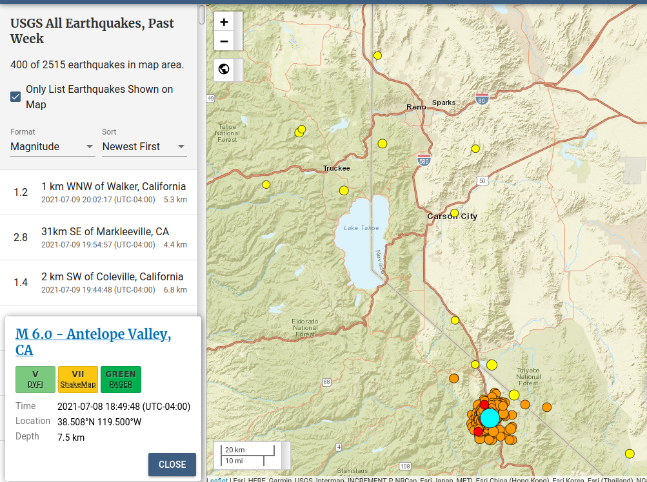Open the ShakeMap VII badge
The width and height of the screenshot is (647, 482).
[78, 380]
